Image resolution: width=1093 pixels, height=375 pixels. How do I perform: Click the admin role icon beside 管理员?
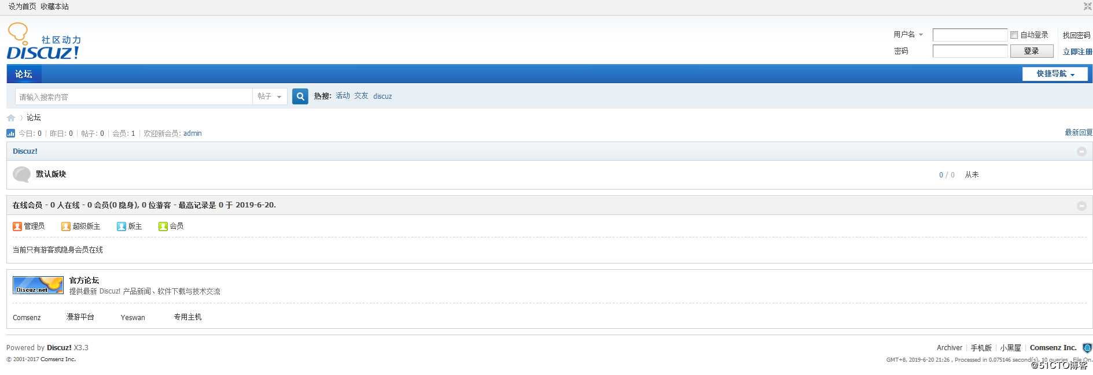pos(17,227)
